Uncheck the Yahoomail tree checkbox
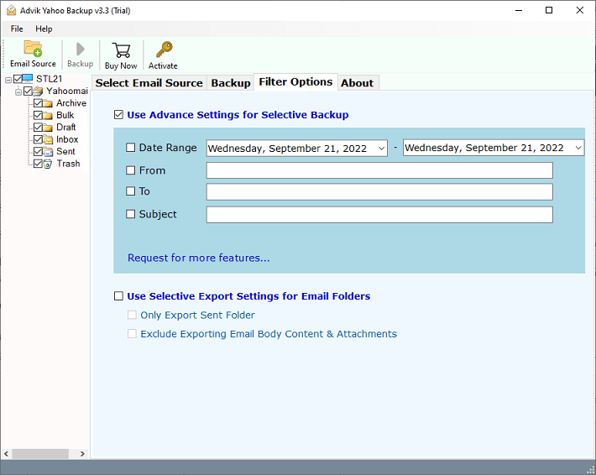This screenshot has height=475, width=596. 28,91
